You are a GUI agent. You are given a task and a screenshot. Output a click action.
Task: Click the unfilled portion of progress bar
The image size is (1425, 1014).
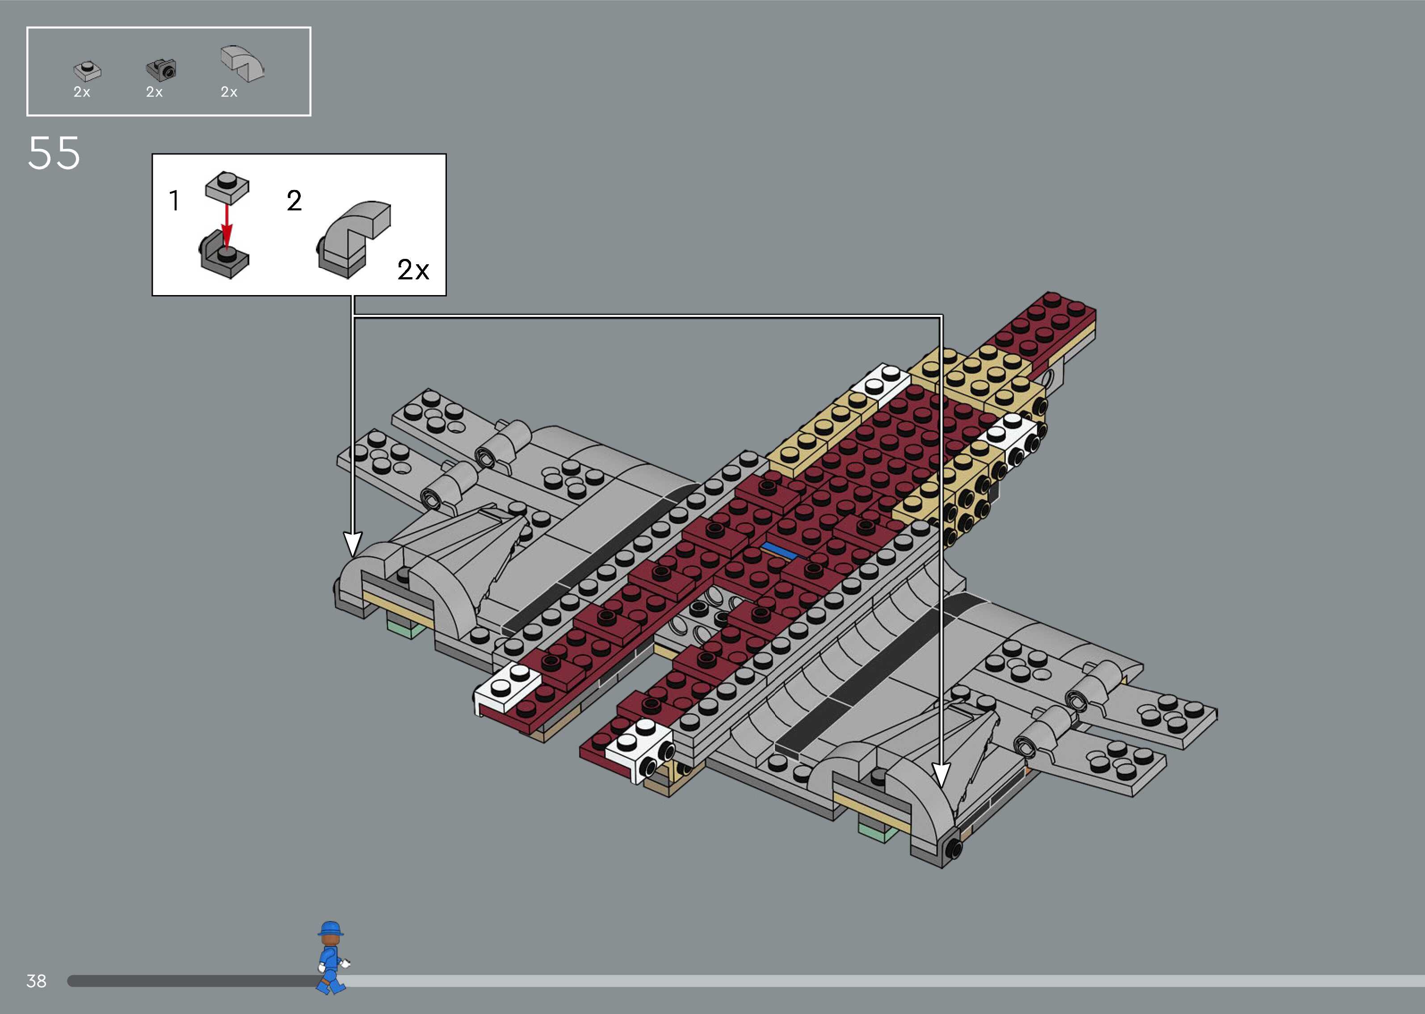(x=874, y=981)
